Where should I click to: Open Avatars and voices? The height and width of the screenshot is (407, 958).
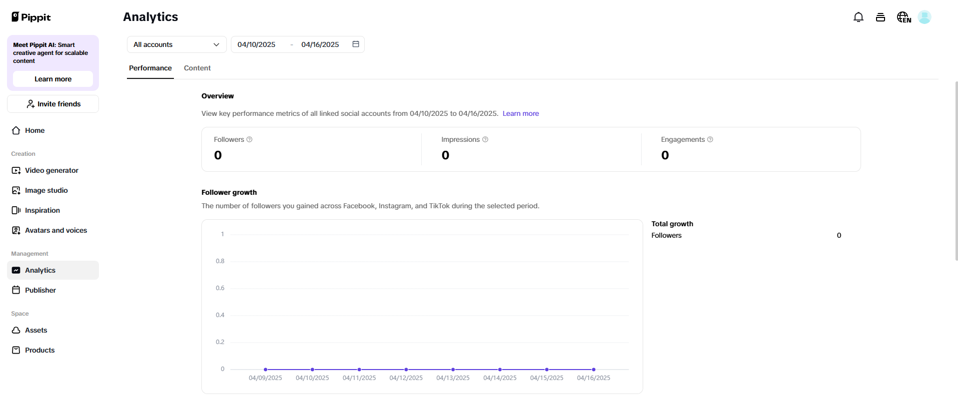click(53, 230)
